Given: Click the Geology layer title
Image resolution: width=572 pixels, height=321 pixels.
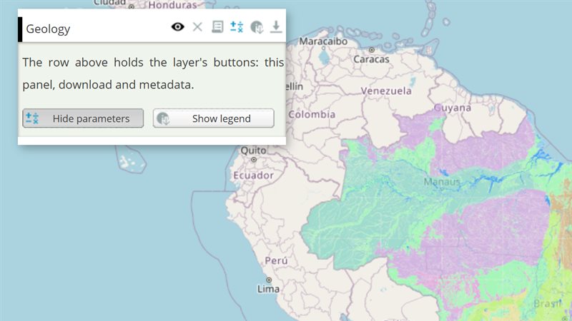Looking at the screenshot, I should (x=48, y=29).
